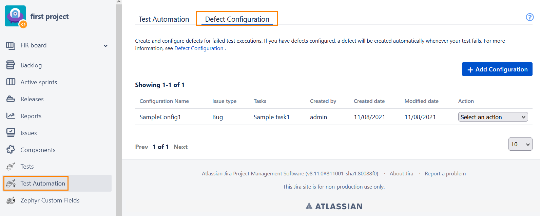
Task: Switch to the Test Automation tab
Action: pos(163,19)
